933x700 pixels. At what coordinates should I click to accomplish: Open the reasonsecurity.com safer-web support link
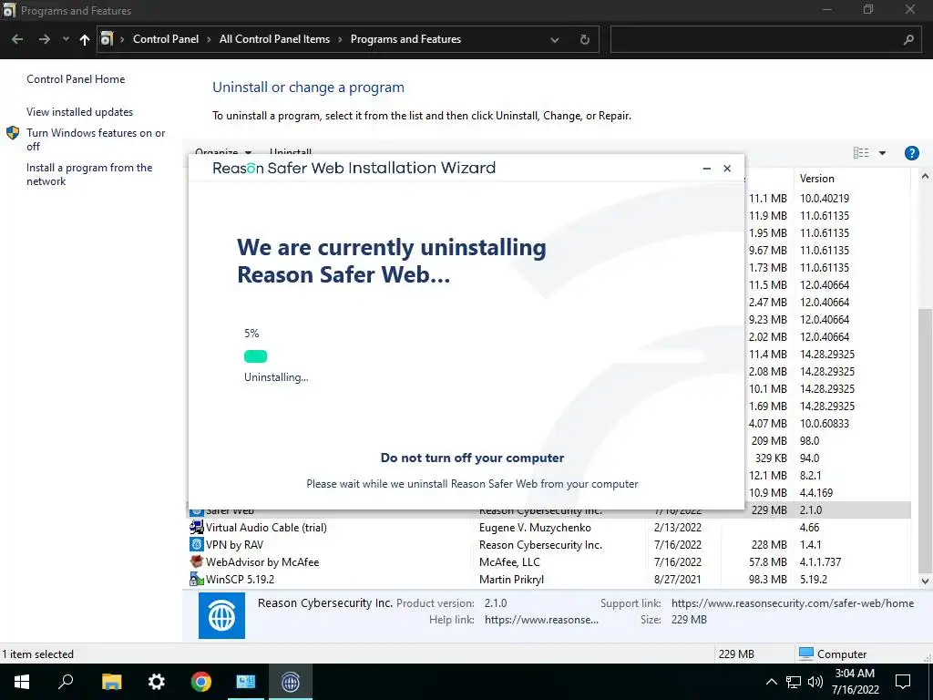[793, 603]
